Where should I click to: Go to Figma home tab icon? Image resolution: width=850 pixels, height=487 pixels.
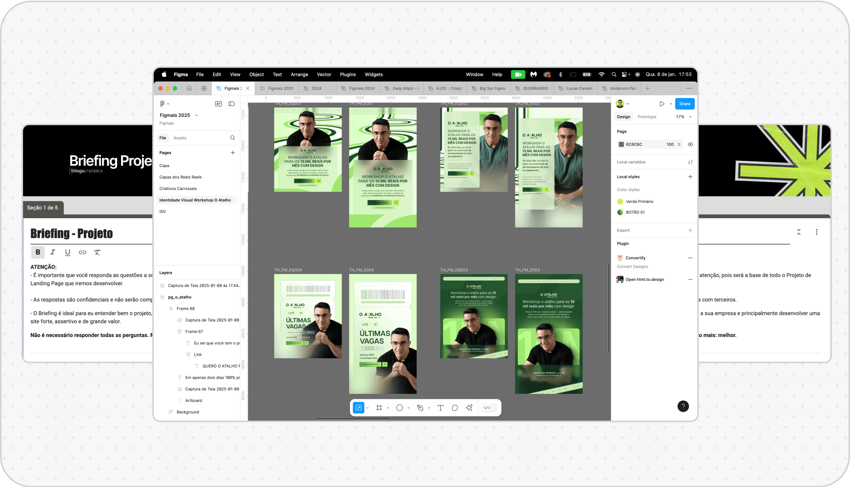tap(189, 88)
